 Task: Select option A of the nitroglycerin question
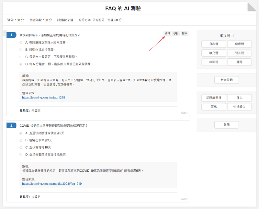tap(21, 42)
